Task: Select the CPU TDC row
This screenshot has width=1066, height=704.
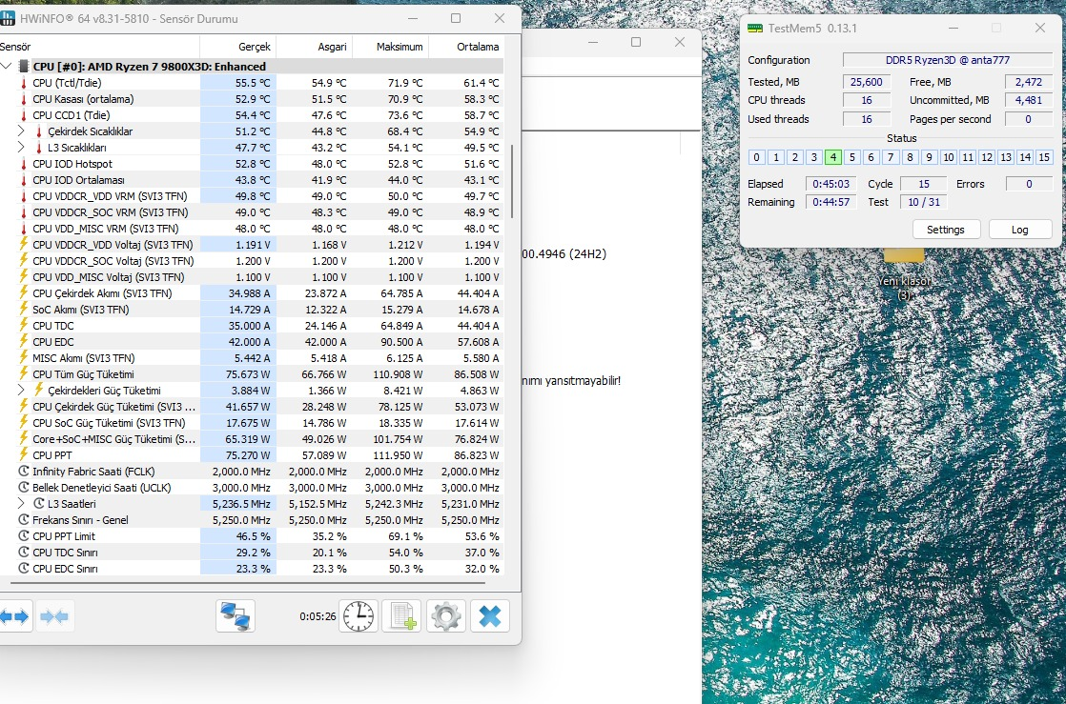Action: coord(252,326)
